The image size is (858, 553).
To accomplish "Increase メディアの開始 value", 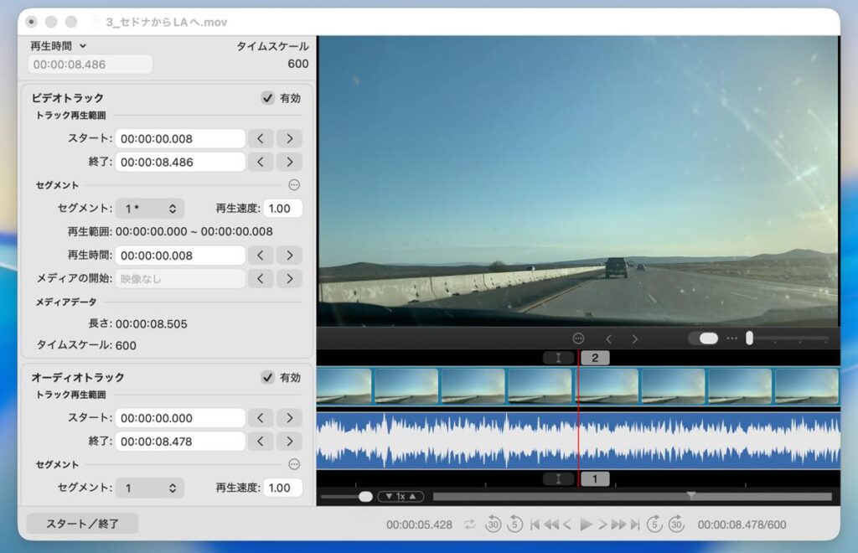I will click(289, 279).
